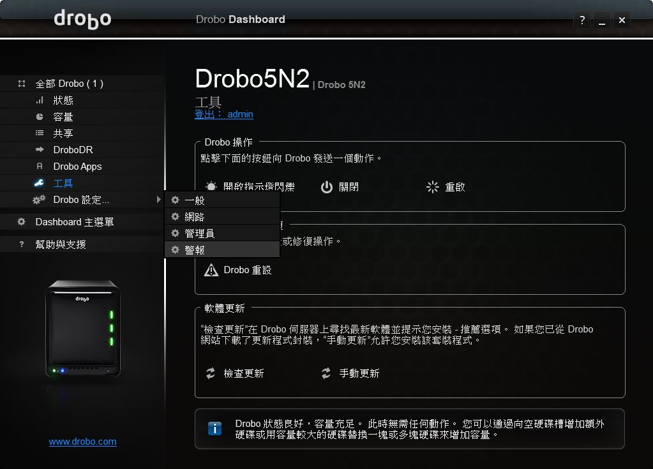The height and width of the screenshot is (469, 653).
Task: Choose 網路 from the settings submenu
Action: [x=195, y=217]
